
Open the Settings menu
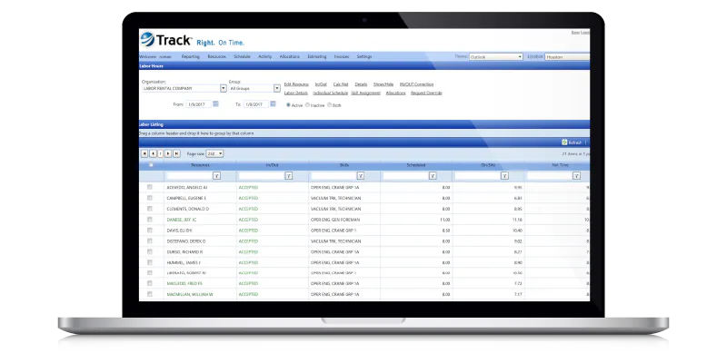(x=364, y=56)
